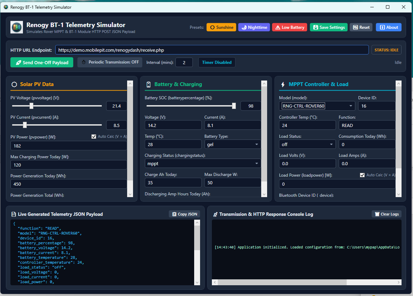413x296 pixels.
Task: Click Solar PV panel scroll-down arrow
Action: pos(130,194)
